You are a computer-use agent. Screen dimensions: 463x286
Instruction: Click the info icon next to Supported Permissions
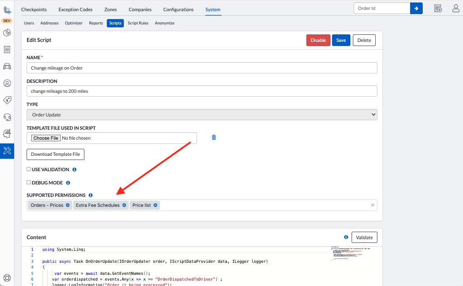coord(91,195)
